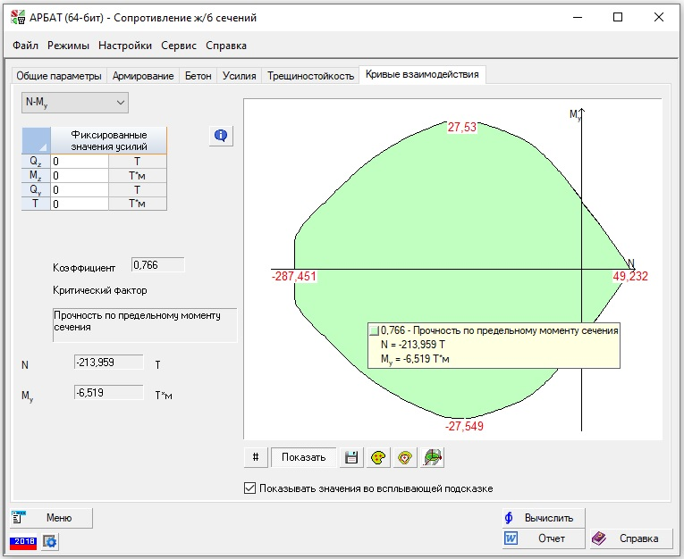
Task: Switch to the Трещиностойкость tab
Action: tap(311, 76)
